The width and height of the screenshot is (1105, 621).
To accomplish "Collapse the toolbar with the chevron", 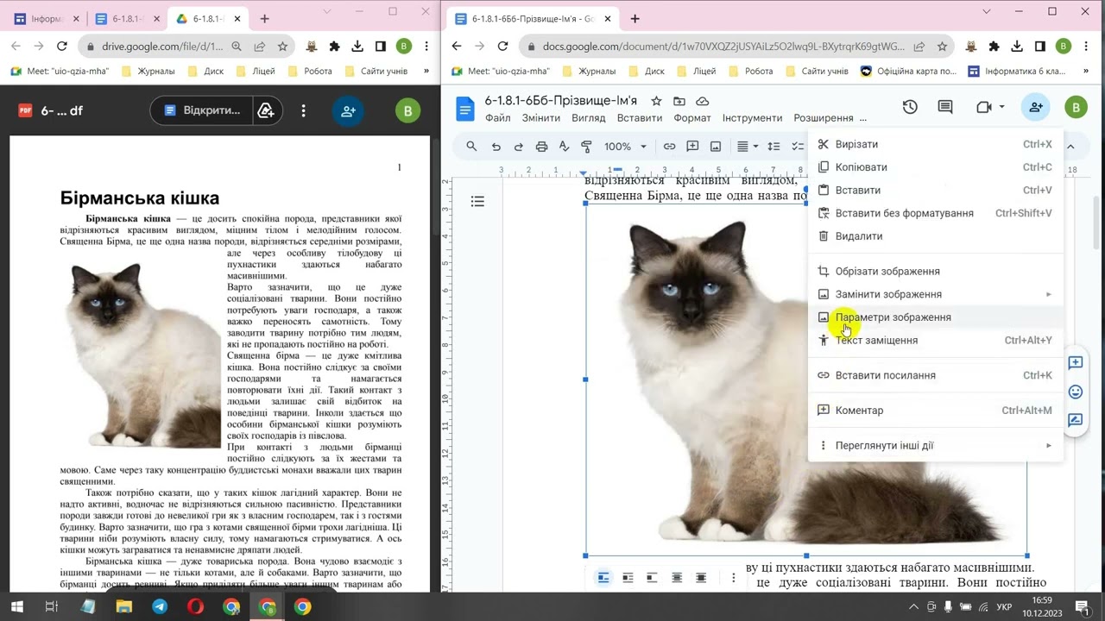I will [1070, 147].
